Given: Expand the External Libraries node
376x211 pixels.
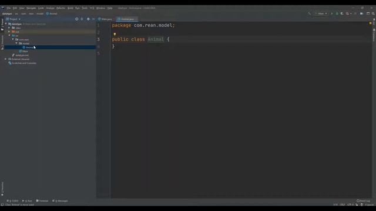Looking at the screenshot, I should click(6, 59).
